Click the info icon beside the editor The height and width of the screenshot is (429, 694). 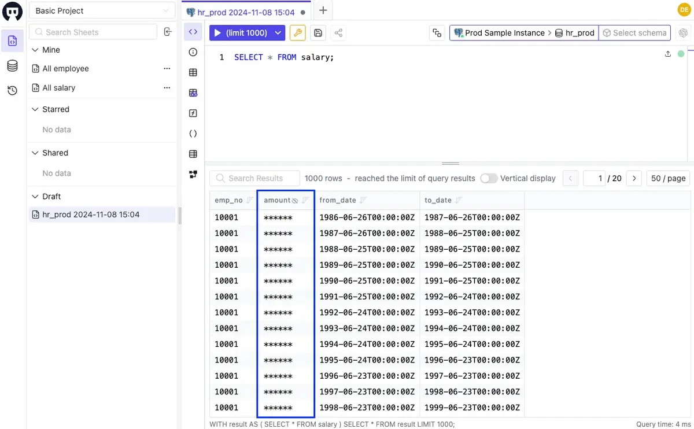click(x=193, y=52)
